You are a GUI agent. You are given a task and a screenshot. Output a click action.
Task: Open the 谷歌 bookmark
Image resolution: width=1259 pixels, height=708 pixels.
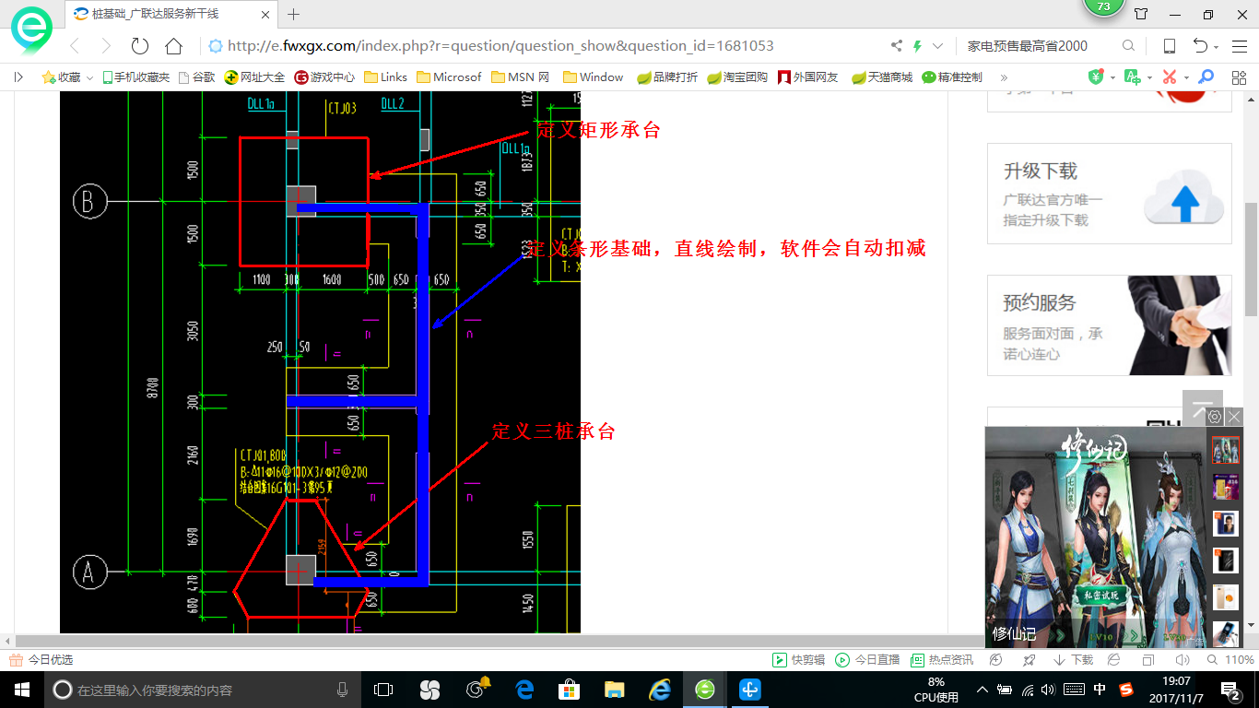[x=196, y=77]
